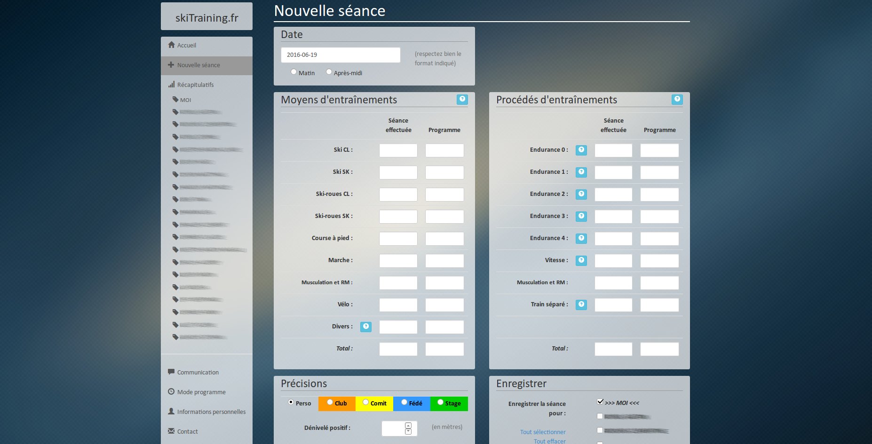Go to Accueil in the sidebar

click(x=206, y=45)
